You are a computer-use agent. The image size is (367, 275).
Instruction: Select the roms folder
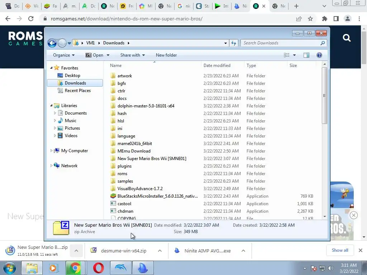click(122, 174)
